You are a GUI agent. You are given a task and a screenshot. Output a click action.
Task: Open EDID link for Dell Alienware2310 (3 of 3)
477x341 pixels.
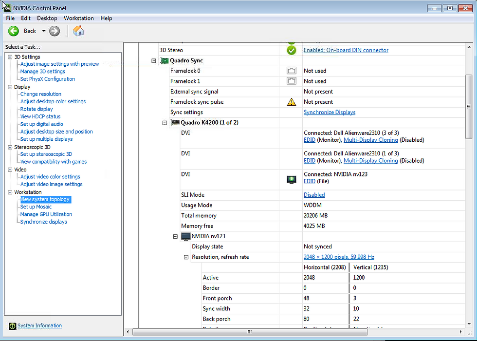point(310,140)
